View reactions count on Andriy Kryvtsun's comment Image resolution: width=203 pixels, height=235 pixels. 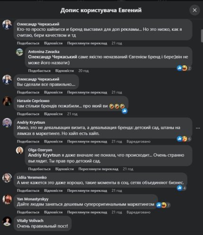point(184,139)
